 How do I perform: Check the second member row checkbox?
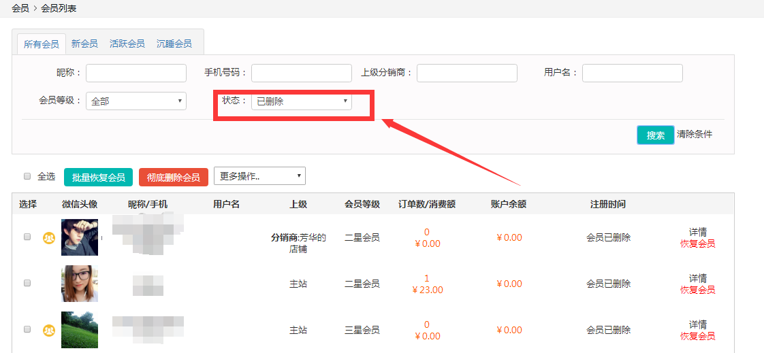[27, 283]
